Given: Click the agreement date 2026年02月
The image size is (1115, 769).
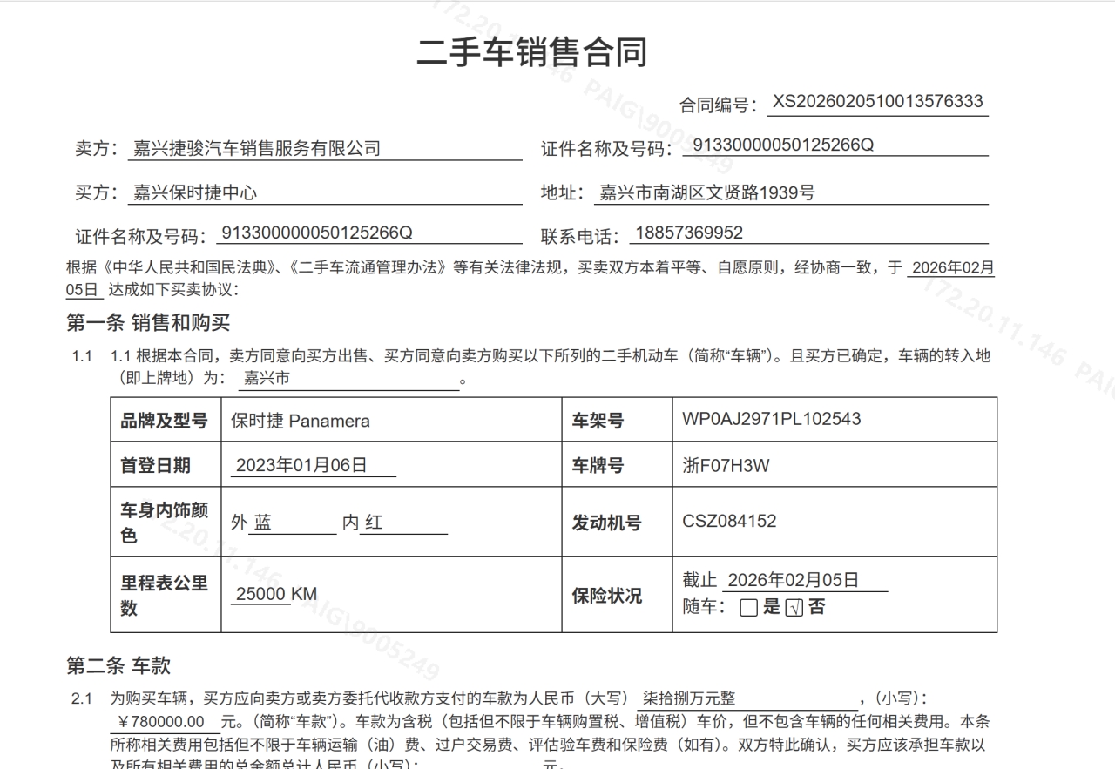Looking at the screenshot, I should (x=952, y=267).
